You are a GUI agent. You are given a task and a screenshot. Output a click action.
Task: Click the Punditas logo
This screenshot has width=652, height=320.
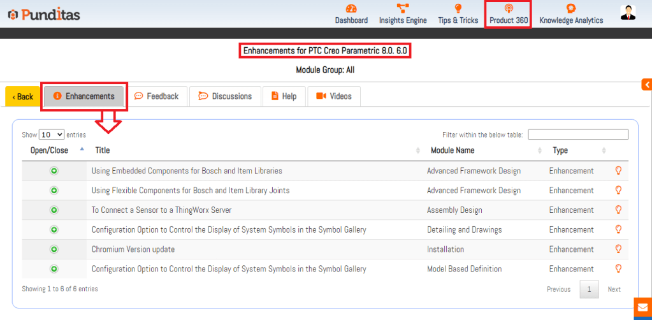44,14
